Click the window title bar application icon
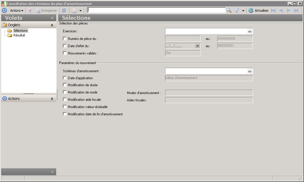The height and width of the screenshot is (182, 304). pyautogui.click(x=4, y=4)
